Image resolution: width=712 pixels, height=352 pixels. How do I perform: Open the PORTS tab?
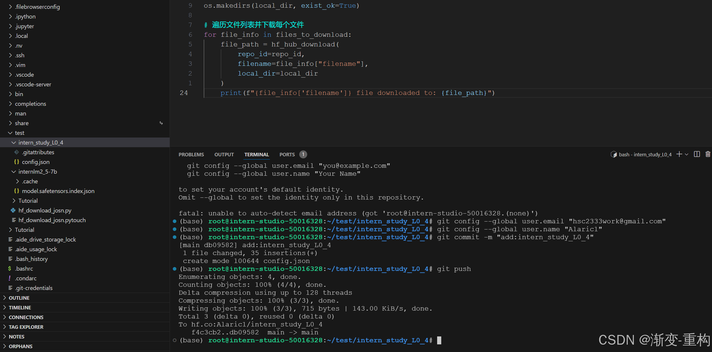287,155
